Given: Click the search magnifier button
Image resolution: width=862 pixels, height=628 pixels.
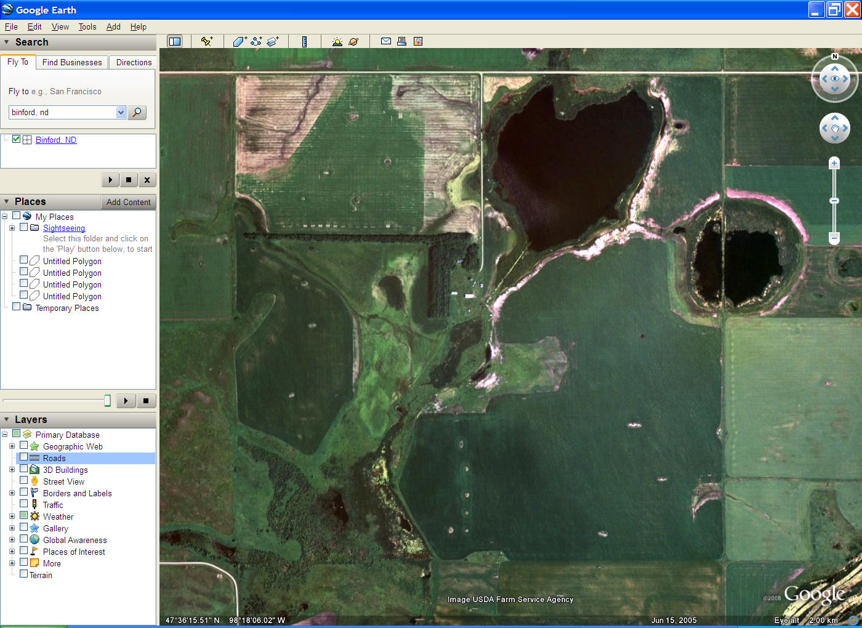Looking at the screenshot, I should click(137, 112).
